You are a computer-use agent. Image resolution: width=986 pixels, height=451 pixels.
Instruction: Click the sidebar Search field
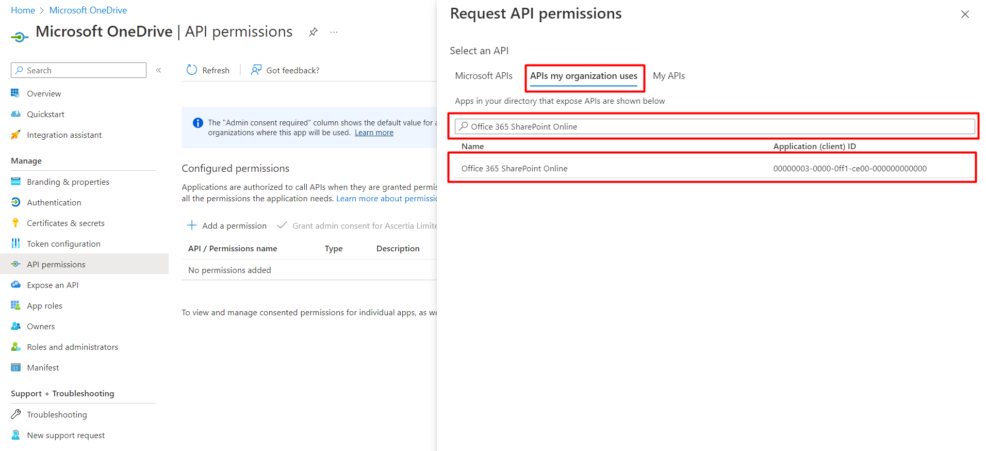(x=78, y=70)
